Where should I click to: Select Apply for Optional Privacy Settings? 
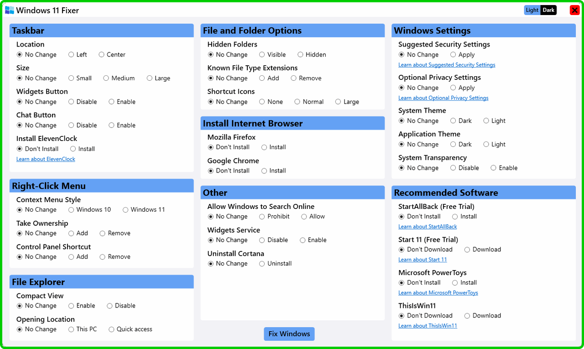[463, 88]
